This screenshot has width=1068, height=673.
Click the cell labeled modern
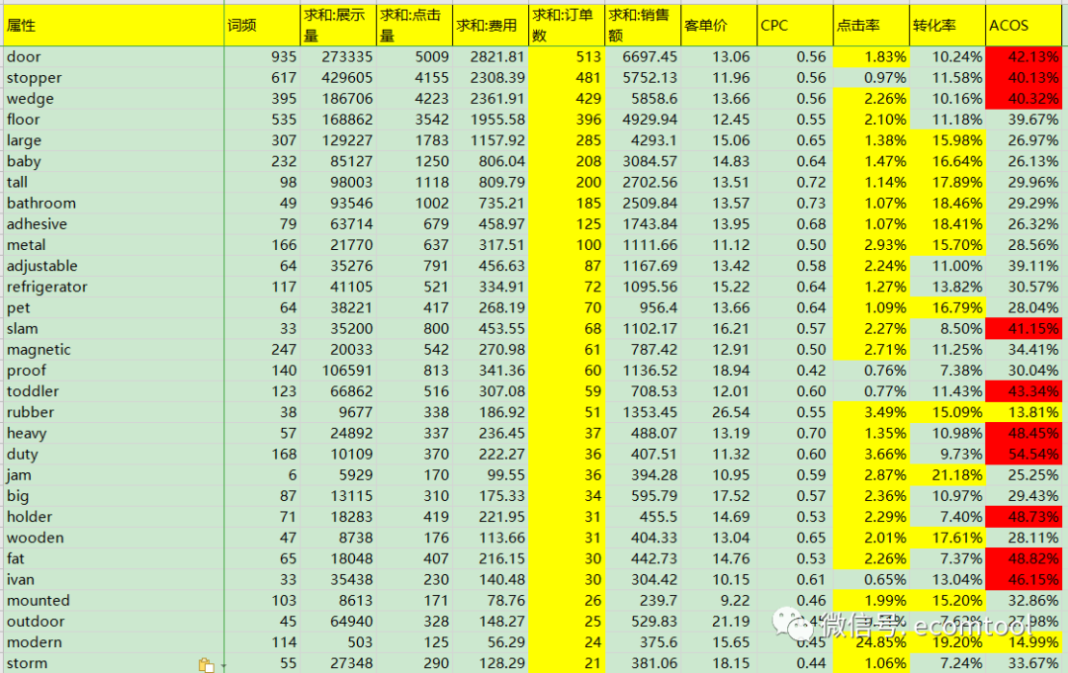[x=113, y=643]
